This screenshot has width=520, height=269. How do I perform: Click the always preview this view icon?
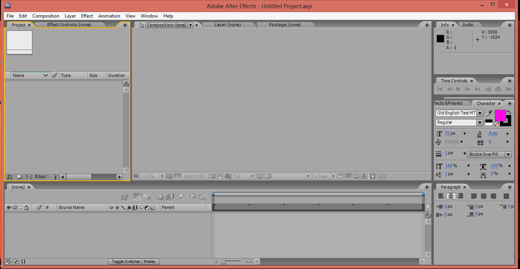coord(136,176)
